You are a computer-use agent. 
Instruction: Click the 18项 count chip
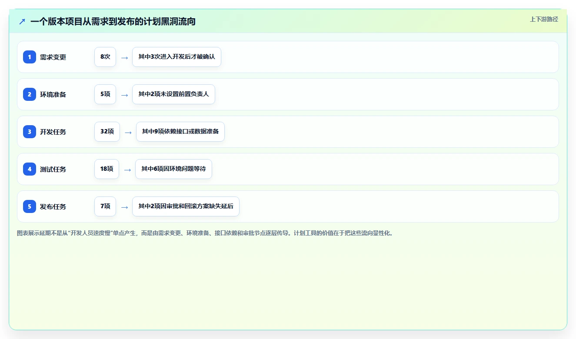107,169
